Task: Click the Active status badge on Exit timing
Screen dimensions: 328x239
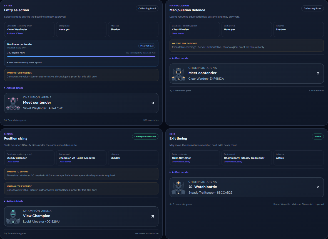Action: coord(318,136)
